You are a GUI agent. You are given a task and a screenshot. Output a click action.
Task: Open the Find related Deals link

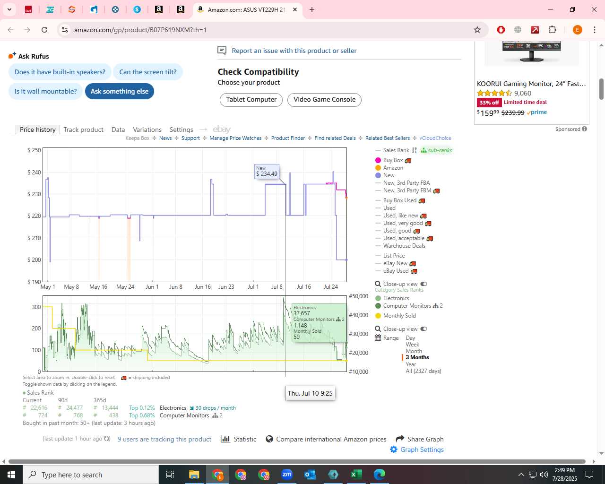(x=335, y=138)
